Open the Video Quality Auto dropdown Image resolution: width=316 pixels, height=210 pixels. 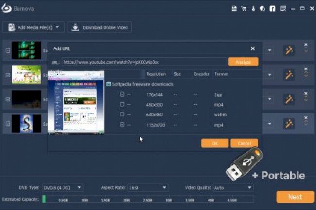point(232,187)
